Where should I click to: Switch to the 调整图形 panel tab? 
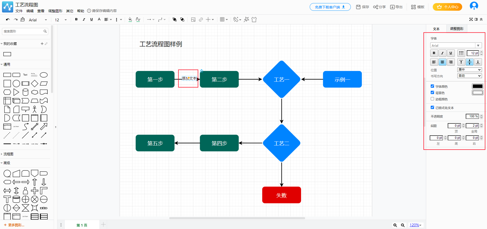point(457,29)
